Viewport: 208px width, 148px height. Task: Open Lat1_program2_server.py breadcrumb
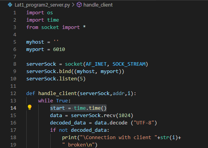click(42, 5)
